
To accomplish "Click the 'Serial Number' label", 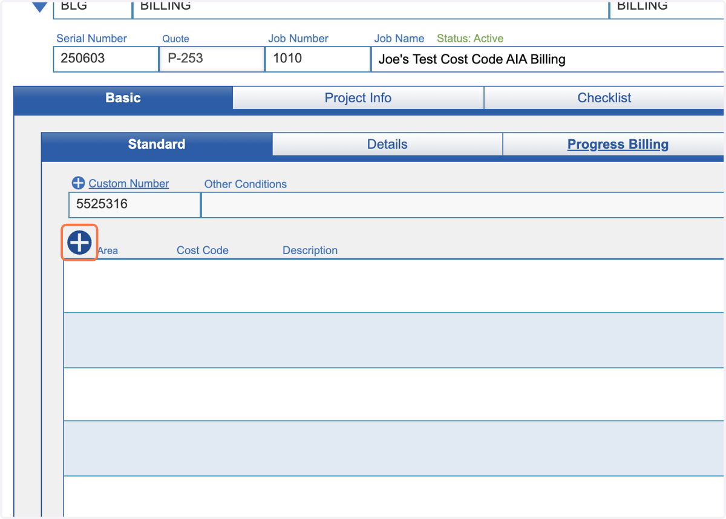I will [91, 39].
